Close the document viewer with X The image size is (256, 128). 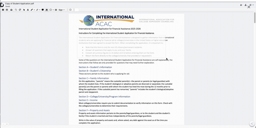point(249,7)
